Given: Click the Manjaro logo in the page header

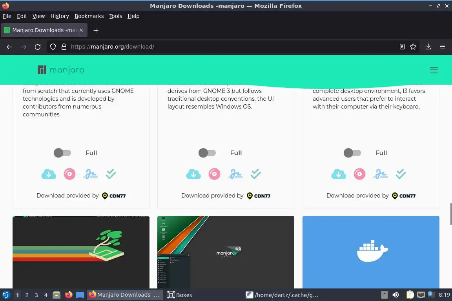Looking at the screenshot, I should (61, 70).
